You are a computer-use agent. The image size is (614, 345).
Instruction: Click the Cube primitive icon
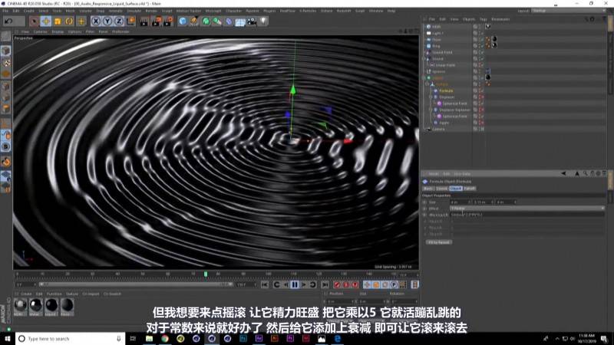click(183, 21)
